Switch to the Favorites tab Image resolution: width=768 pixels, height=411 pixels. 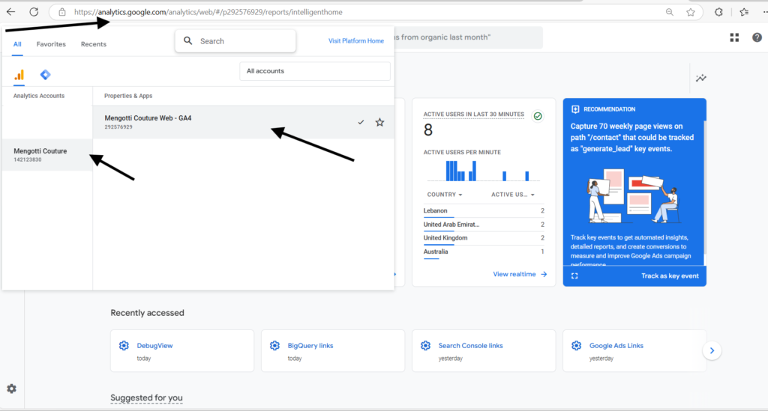(51, 44)
